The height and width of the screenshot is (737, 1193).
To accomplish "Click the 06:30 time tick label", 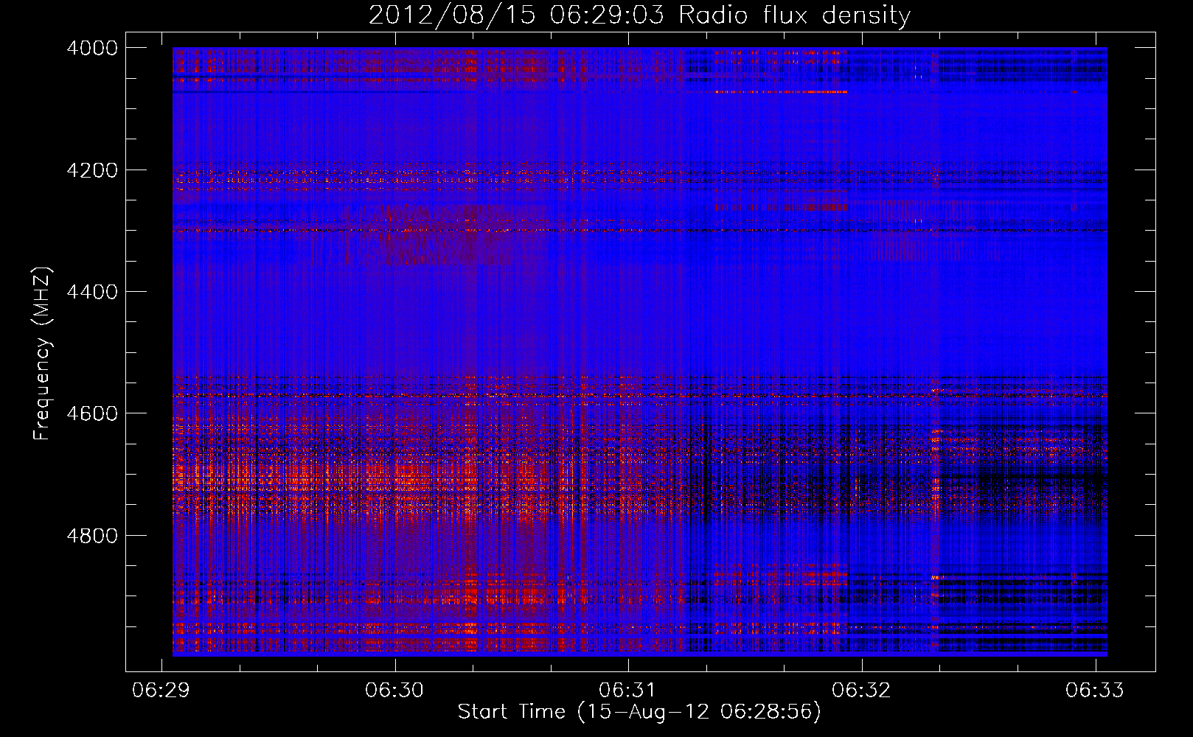I will 394,690.
